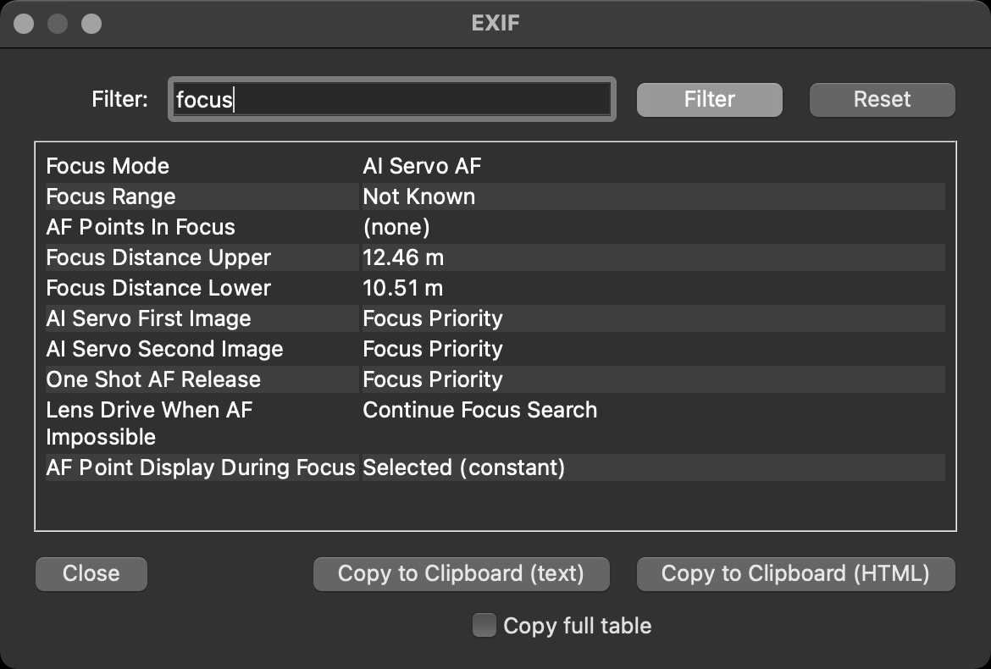Select the AI Servo First Image row
Image resolution: width=991 pixels, height=669 pixels.
(148, 318)
